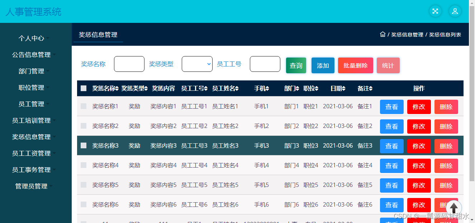Check the row for 奖惩名称6
475x223 pixels.
[84, 204]
